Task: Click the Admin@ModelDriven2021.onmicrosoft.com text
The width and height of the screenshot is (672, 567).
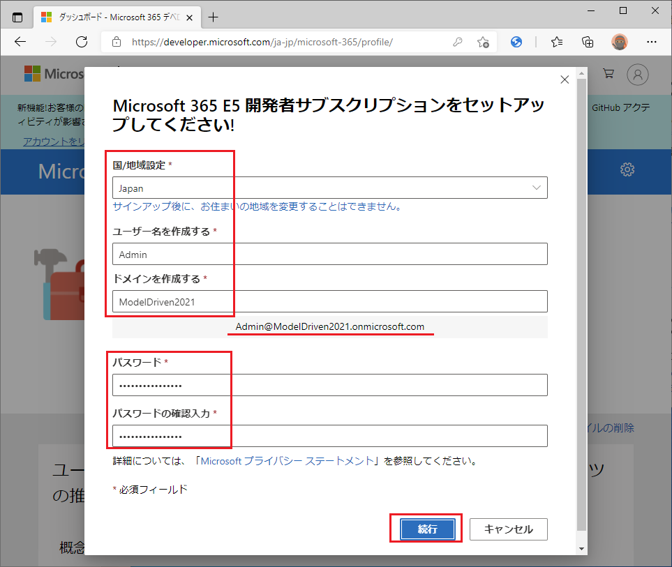Action: (x=329, y=327)
